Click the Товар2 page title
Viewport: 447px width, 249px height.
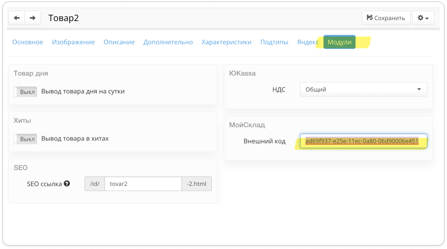[63, 18]
